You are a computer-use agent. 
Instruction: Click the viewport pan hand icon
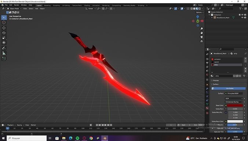click(201, 33)
